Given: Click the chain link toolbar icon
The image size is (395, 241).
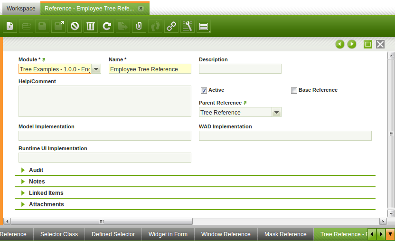Looking at the screenshot, I should click(171, 26).
